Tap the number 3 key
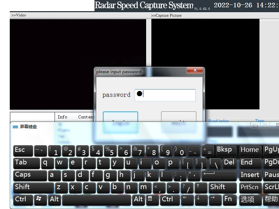This screenshot has height=209, width=279. click(x=82, y=151)
